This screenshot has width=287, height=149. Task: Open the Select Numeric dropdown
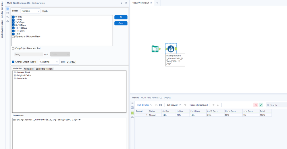30,11
